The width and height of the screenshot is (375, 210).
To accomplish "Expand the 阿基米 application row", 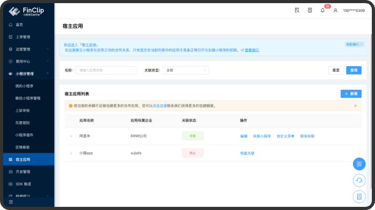I will point(71,136).
